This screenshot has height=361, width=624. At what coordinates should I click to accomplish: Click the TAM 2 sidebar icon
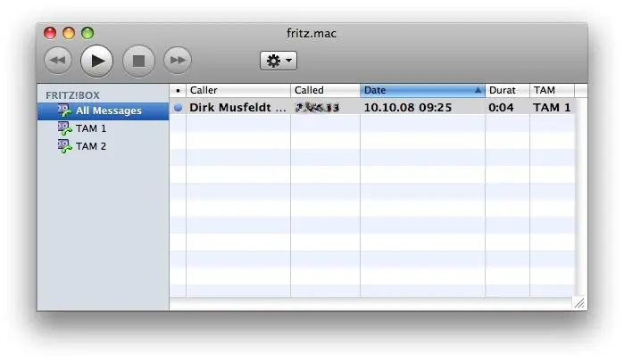point(64,146)
